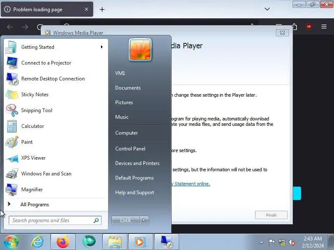Open Pictures from the Start menu
Screen dimensions: 334x250
pyautogui.click(x=124, y=102)
